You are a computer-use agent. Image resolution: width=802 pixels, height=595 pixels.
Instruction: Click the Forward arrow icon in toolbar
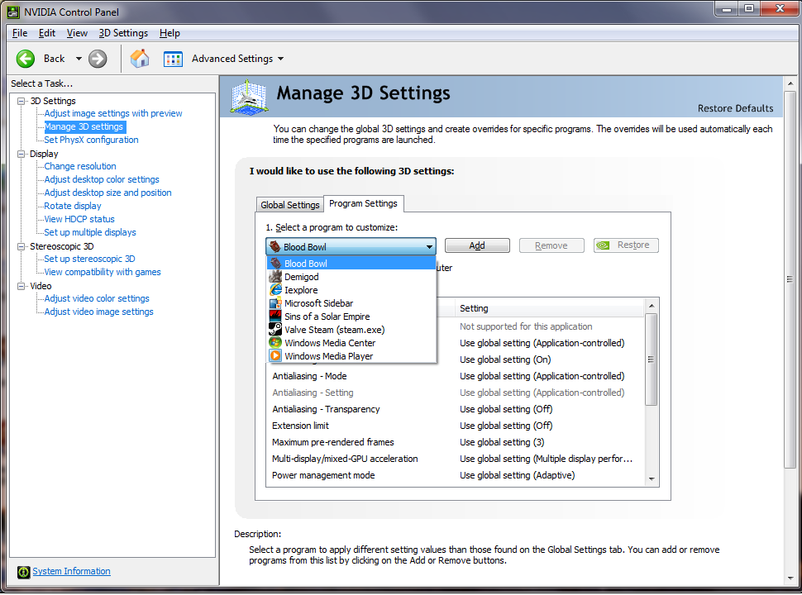coord(98,59)
